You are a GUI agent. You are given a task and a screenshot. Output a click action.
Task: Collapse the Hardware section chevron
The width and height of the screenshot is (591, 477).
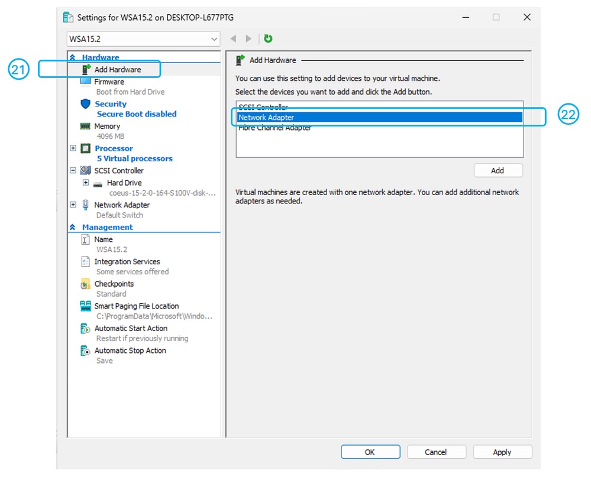pos(73,57)
